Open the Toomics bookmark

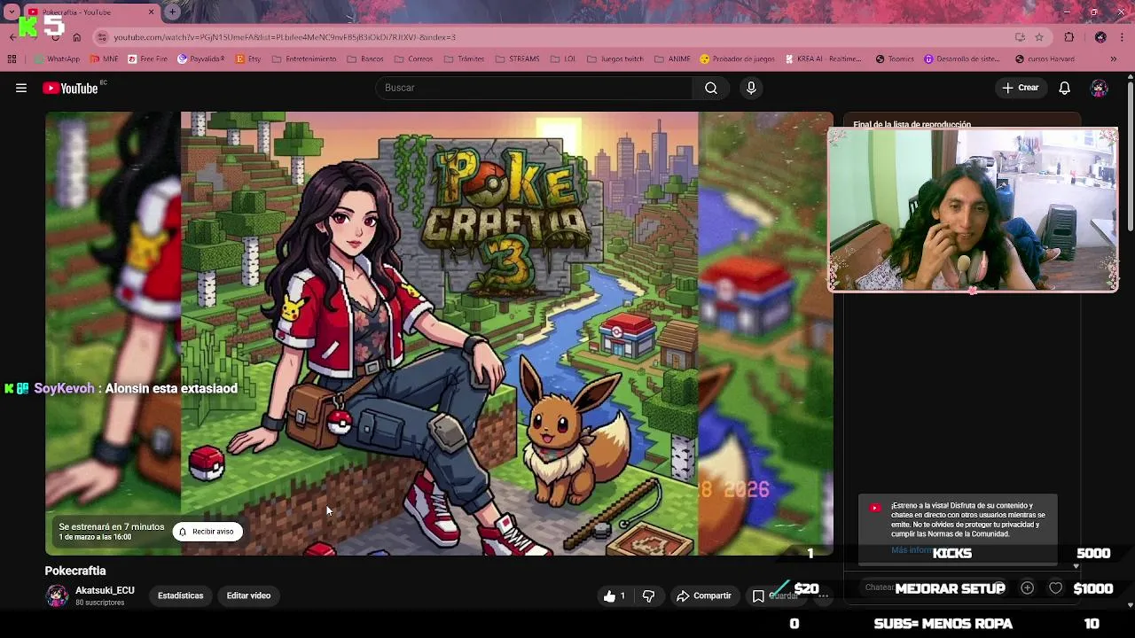coord(895,59)
